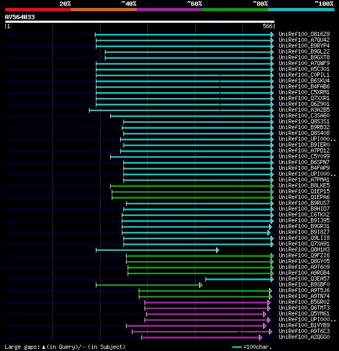Select the UniRef100_Q1EPA6 entry

point(304,197)
